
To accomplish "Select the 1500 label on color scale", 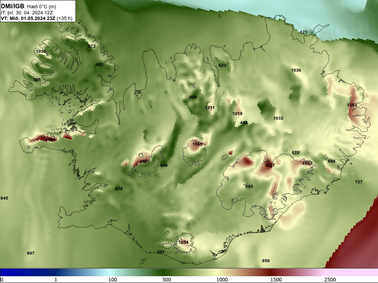I will pos(276,279).
